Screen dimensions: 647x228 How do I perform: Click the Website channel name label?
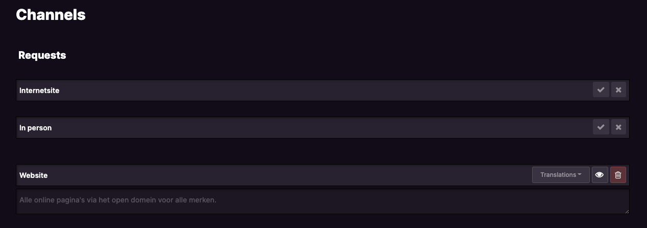34,175
